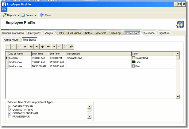Sort by Day of Week column header
The height and width of the screenshot is (129, 189).
tap(20, 54)
